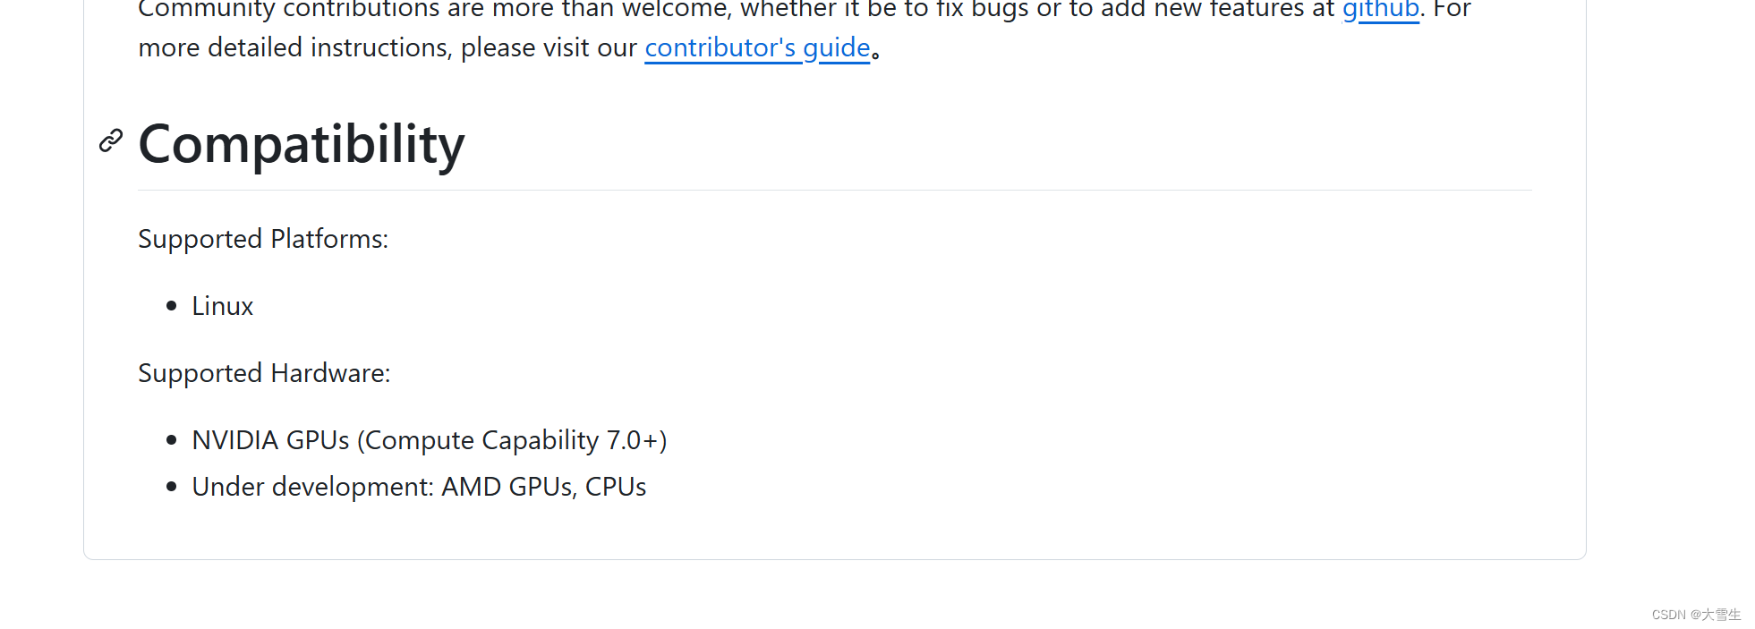Click the CPUs word in hardware list
This screenshot has height=629, width=1755.
point(616,487)
